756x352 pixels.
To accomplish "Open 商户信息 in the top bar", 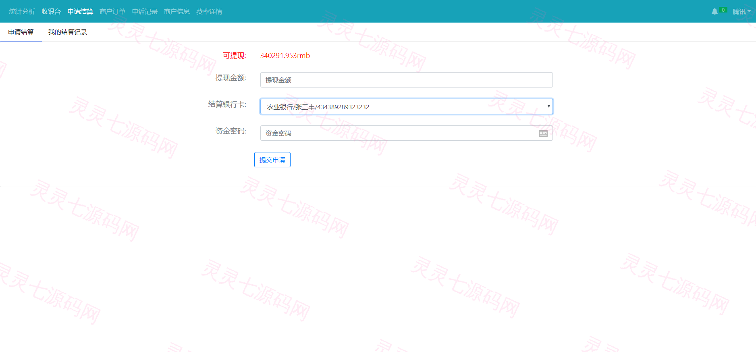I will [177, 11].
